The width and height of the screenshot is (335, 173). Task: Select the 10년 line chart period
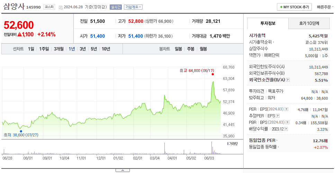(106, 49)
